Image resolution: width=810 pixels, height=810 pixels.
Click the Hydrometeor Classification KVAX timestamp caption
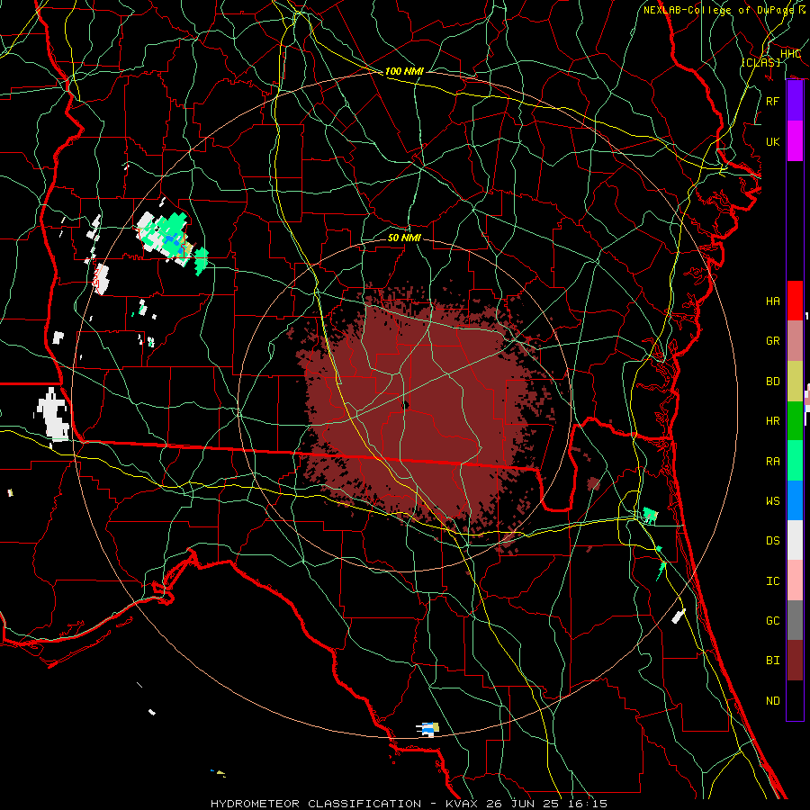pyautogui.click(x=409, y=804)
